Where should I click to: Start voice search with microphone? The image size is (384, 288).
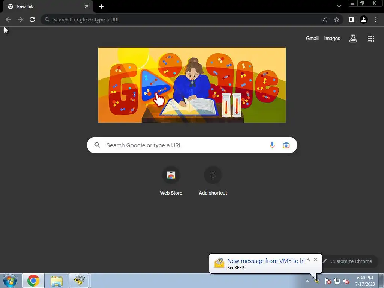point(272,145)
